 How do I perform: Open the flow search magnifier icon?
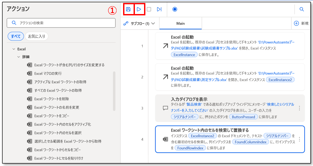click(302, 9)
